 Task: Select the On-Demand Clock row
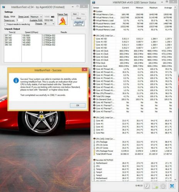133,99
